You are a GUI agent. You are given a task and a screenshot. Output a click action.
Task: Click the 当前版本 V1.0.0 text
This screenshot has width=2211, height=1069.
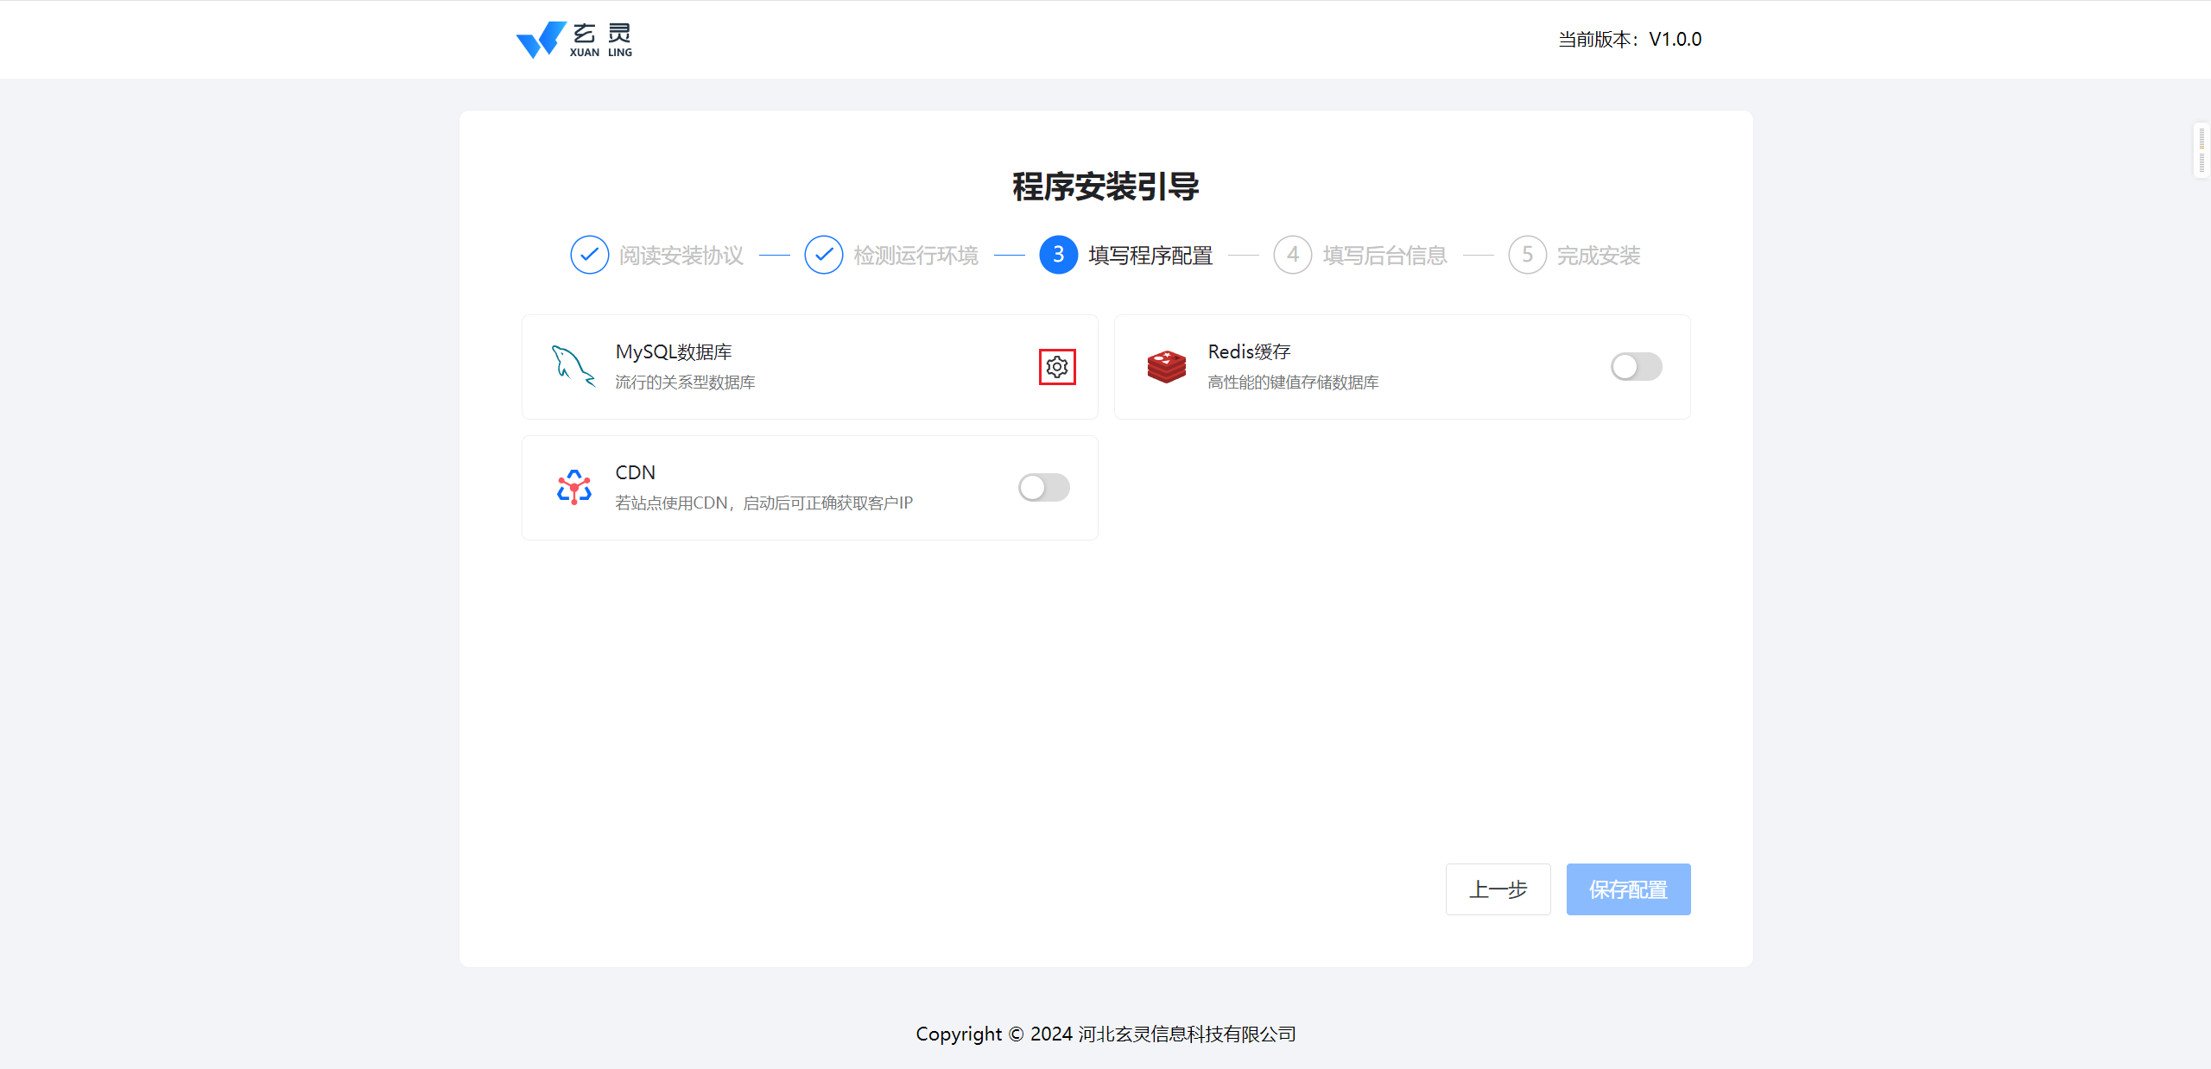pos(1629,40)
